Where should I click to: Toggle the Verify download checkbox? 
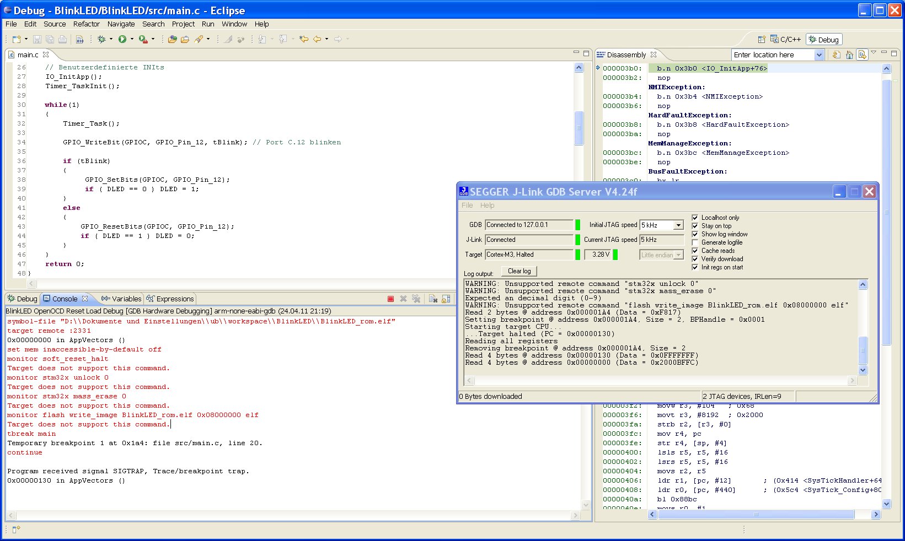click(x=695, y=259)
